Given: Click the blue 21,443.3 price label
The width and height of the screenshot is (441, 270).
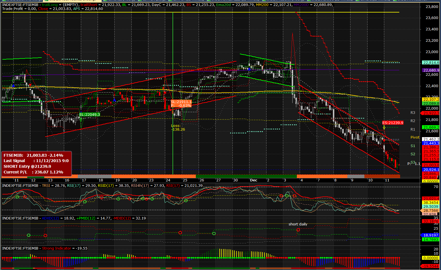Looking at the screenshot, I should (431, 143).
